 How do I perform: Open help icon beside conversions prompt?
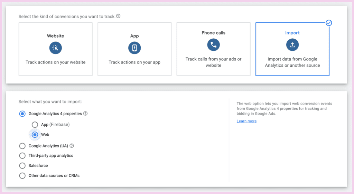(118, 16)
